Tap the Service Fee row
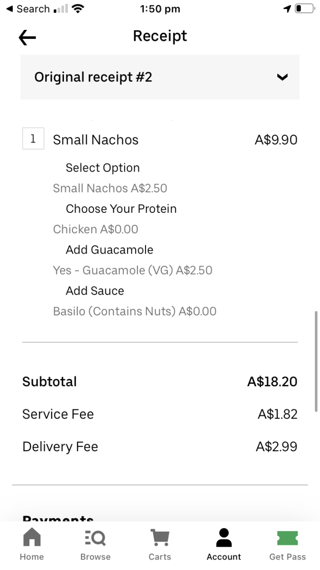The width and height of the screenshot is (320, 570). (160, 414)
